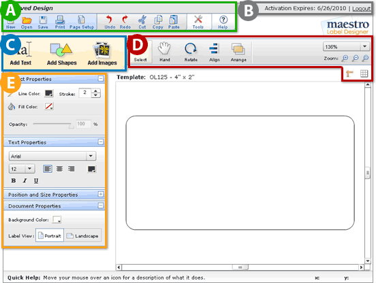Select Landscape label view
The width and height of the screenshot is (376, 283).
pos(82,235)
